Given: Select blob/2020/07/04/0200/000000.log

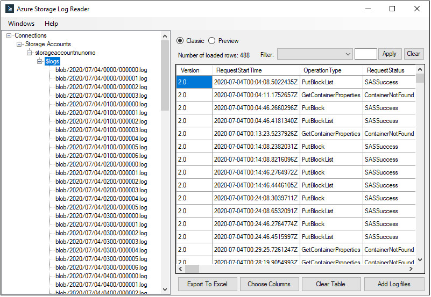Looking at the screenshot, I should pyautogui.click(x=101, y=164).
